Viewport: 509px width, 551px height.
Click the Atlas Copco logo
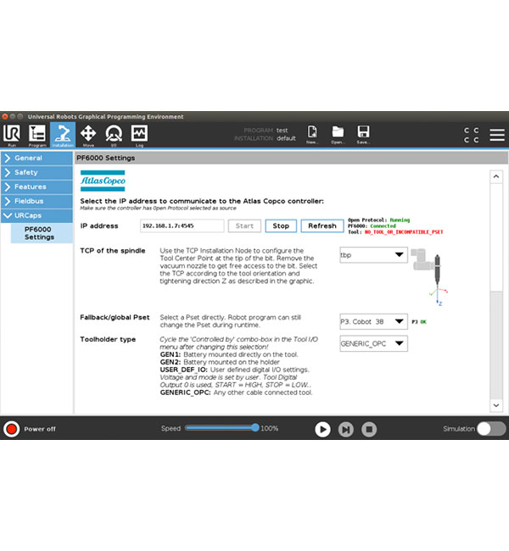[x=103, y=181]
